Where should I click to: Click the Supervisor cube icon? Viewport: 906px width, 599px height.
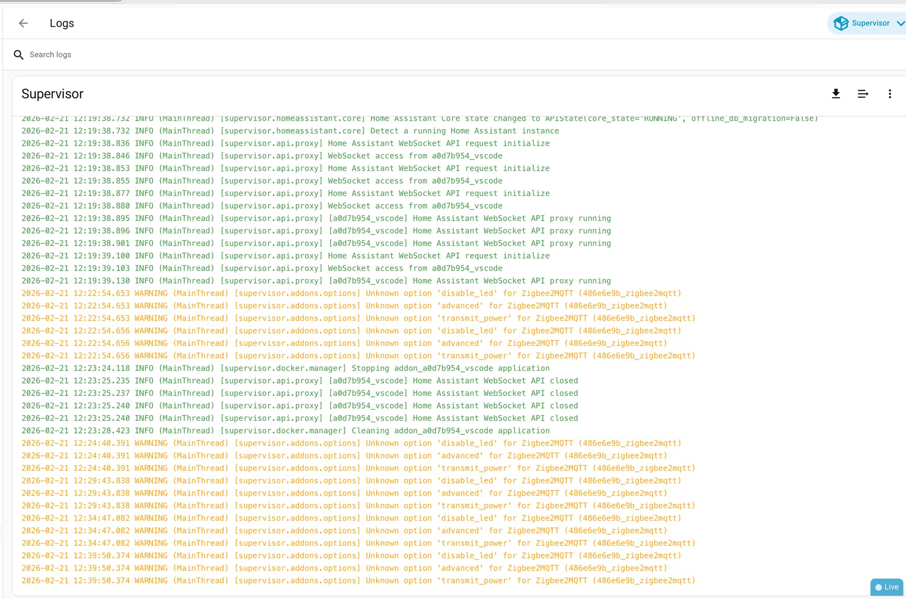click(840, 23)
